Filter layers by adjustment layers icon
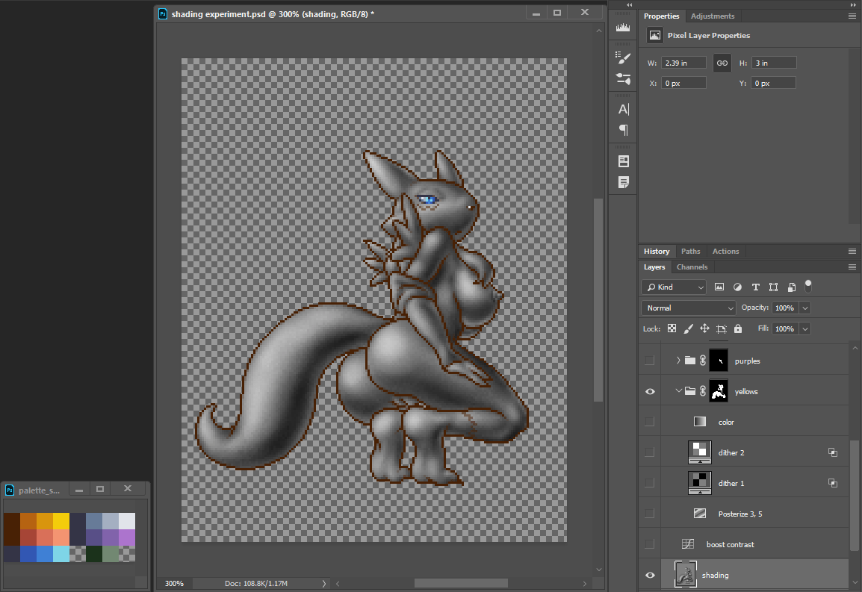The image size is (862, 592). click(x=737, y=287)
